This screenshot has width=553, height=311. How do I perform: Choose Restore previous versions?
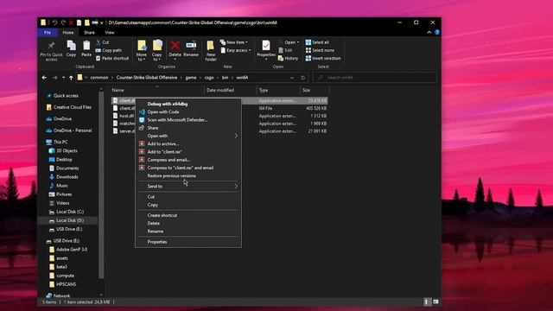[188, 175]
